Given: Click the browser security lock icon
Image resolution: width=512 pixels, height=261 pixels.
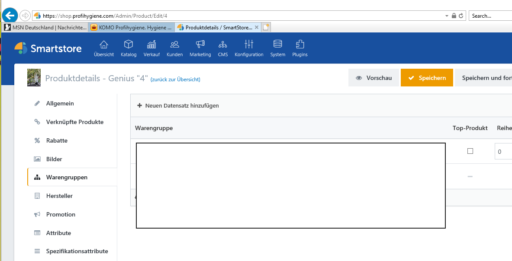Looking at the screenshot, I should [x=454, y=15].
